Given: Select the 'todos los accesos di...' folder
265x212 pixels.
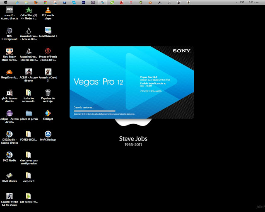Looking at the screenshot, I should point(29,96).
